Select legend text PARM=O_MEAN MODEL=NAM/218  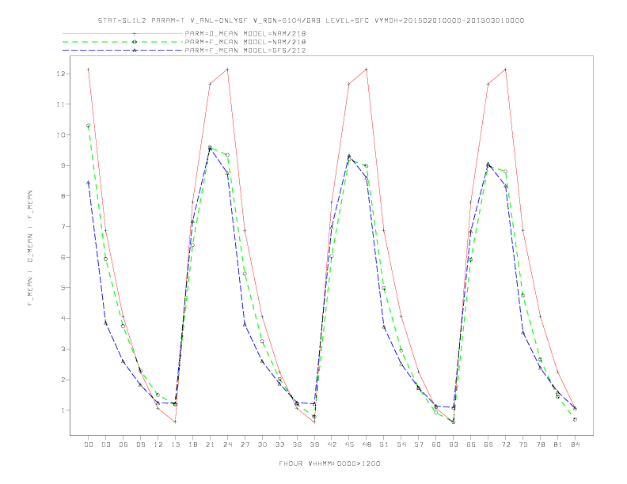point(245,33)
